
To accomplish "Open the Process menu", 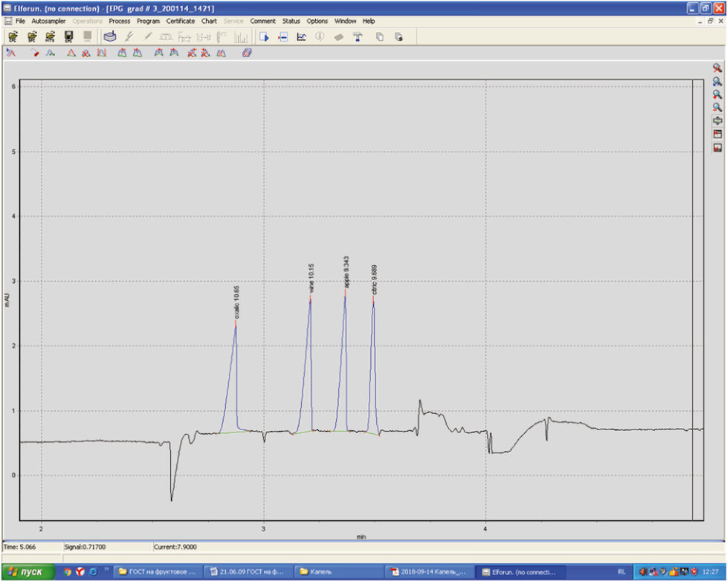I will click(x=119, y=21).
